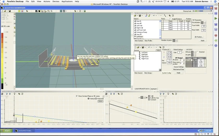Click the # Boxes stepper arrows
Viewport: 219px width, 136px height.
195,52
